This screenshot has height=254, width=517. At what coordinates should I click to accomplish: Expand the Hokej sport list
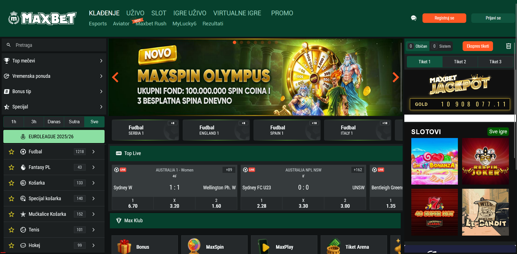pyautogui.click(x=93, y=245)
